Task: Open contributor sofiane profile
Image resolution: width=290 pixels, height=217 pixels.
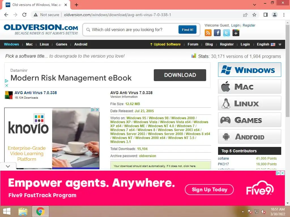Action: coord(223,159)
